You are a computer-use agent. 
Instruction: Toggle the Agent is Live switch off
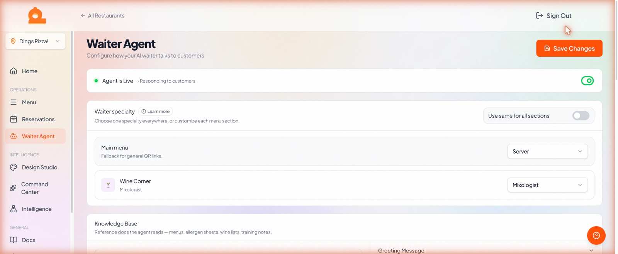[x=587, y=81]
